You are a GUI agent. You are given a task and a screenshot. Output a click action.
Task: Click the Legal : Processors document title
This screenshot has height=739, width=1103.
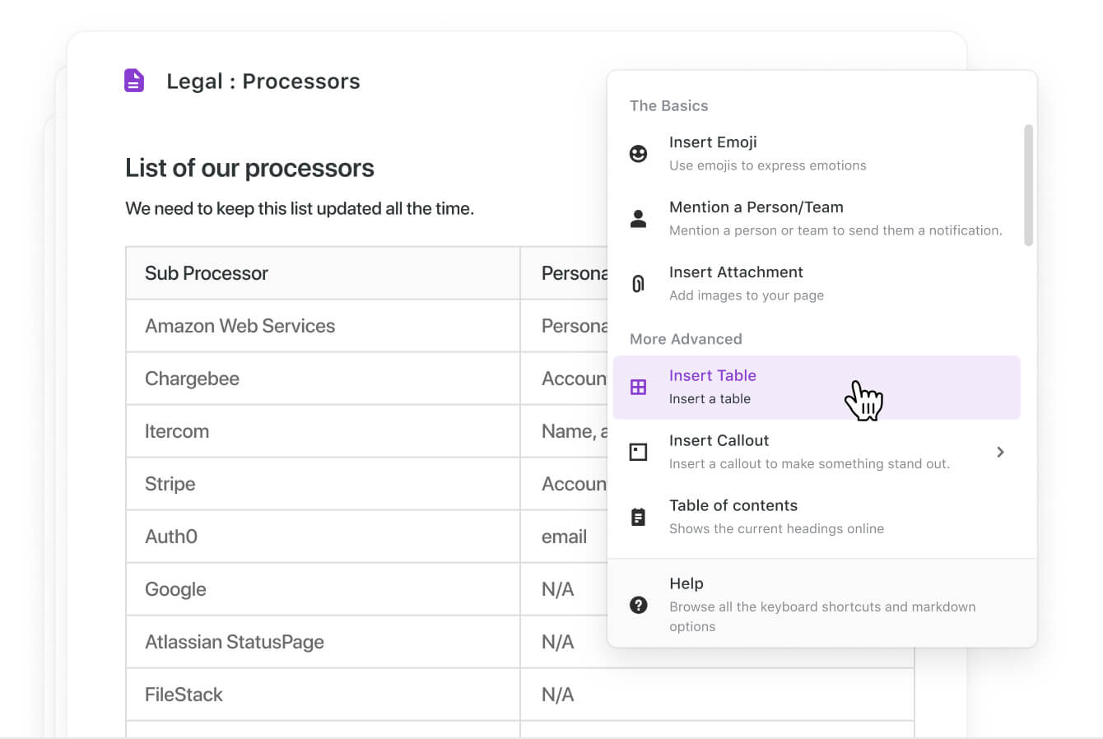pyautogui.click(x=263, y=81)
